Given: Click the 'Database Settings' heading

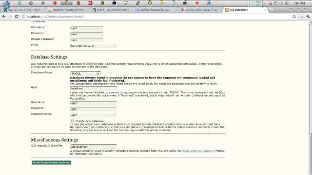Looking at the screenshot, I should coord(49,57).
